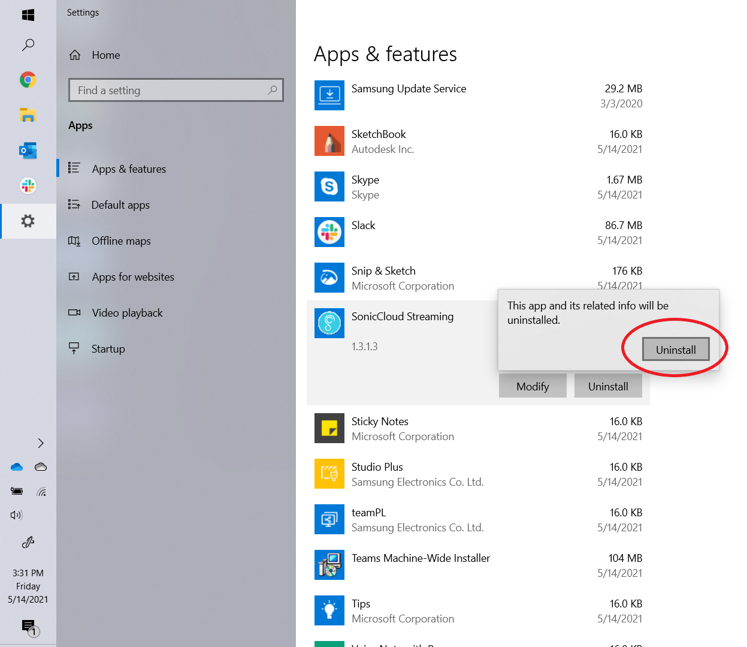Expand hidden system tray icons chevron

point(41,443)
